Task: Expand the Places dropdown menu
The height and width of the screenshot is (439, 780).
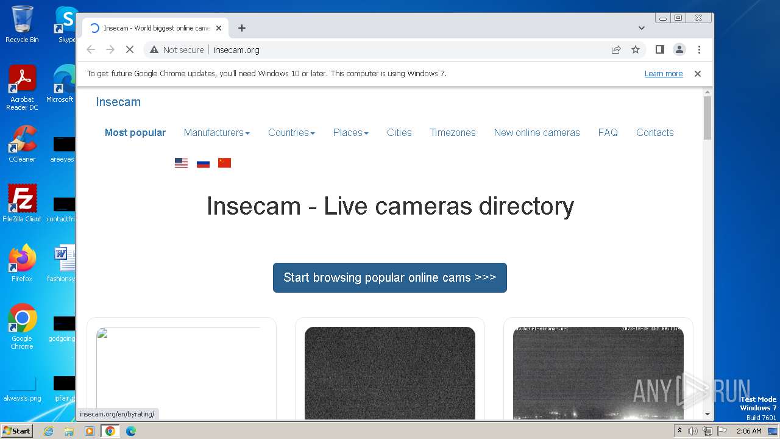Action: coord(350,132)
